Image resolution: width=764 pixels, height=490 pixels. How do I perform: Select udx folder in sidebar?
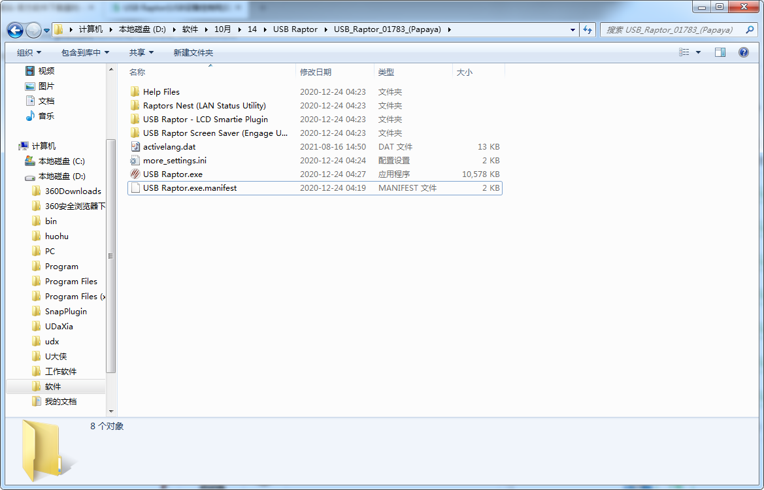(45, 342)
